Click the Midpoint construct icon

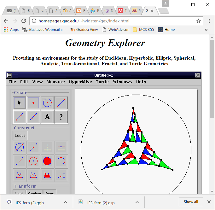(33, 147)
